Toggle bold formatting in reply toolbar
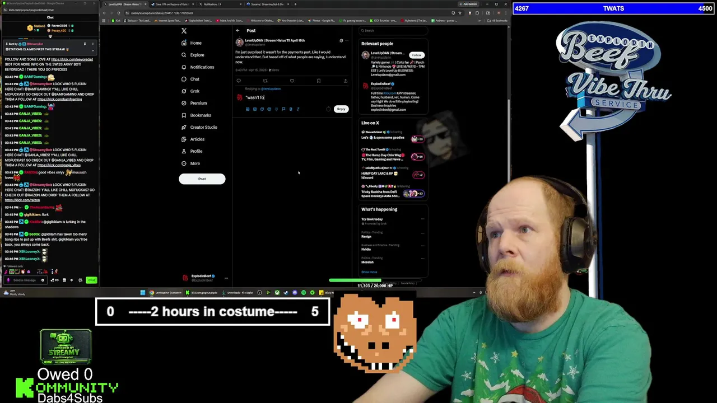Image resolution: width=717 pixels, height=403 pixels. [290, 109]
